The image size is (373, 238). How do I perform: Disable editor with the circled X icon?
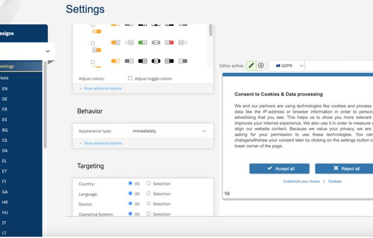tap(261, 65)
